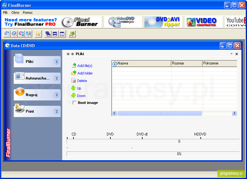Screen dimensions: 247x179
Task: Expand the Pliki section chevron
Action: point(57,62)
